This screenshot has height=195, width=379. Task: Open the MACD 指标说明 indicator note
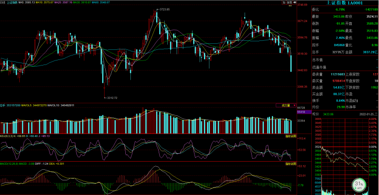point(290,164)
